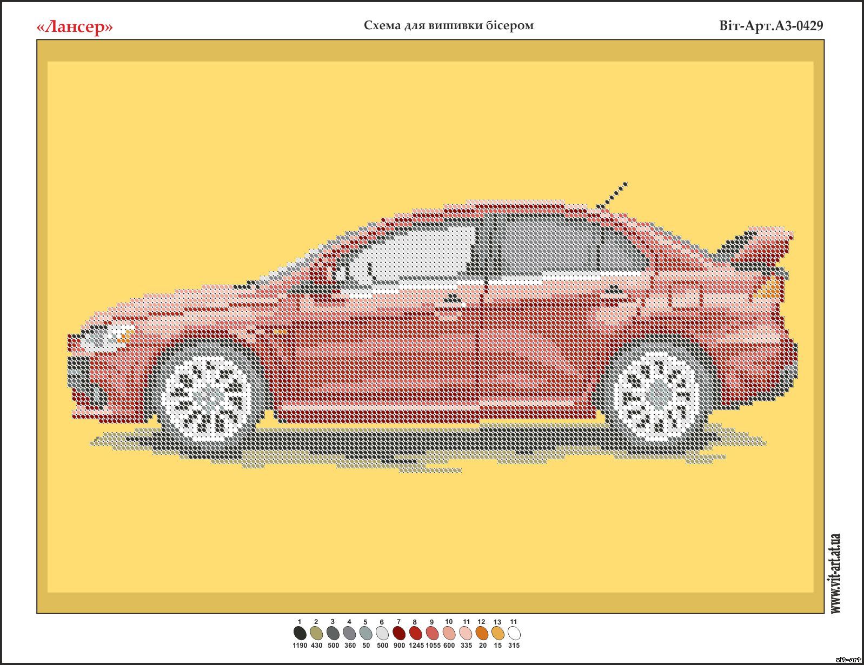Image resolution: width=864 pixels, height=665 pixels.
Task: Click bead count '360' in the legend
Action: pos(350,646)
